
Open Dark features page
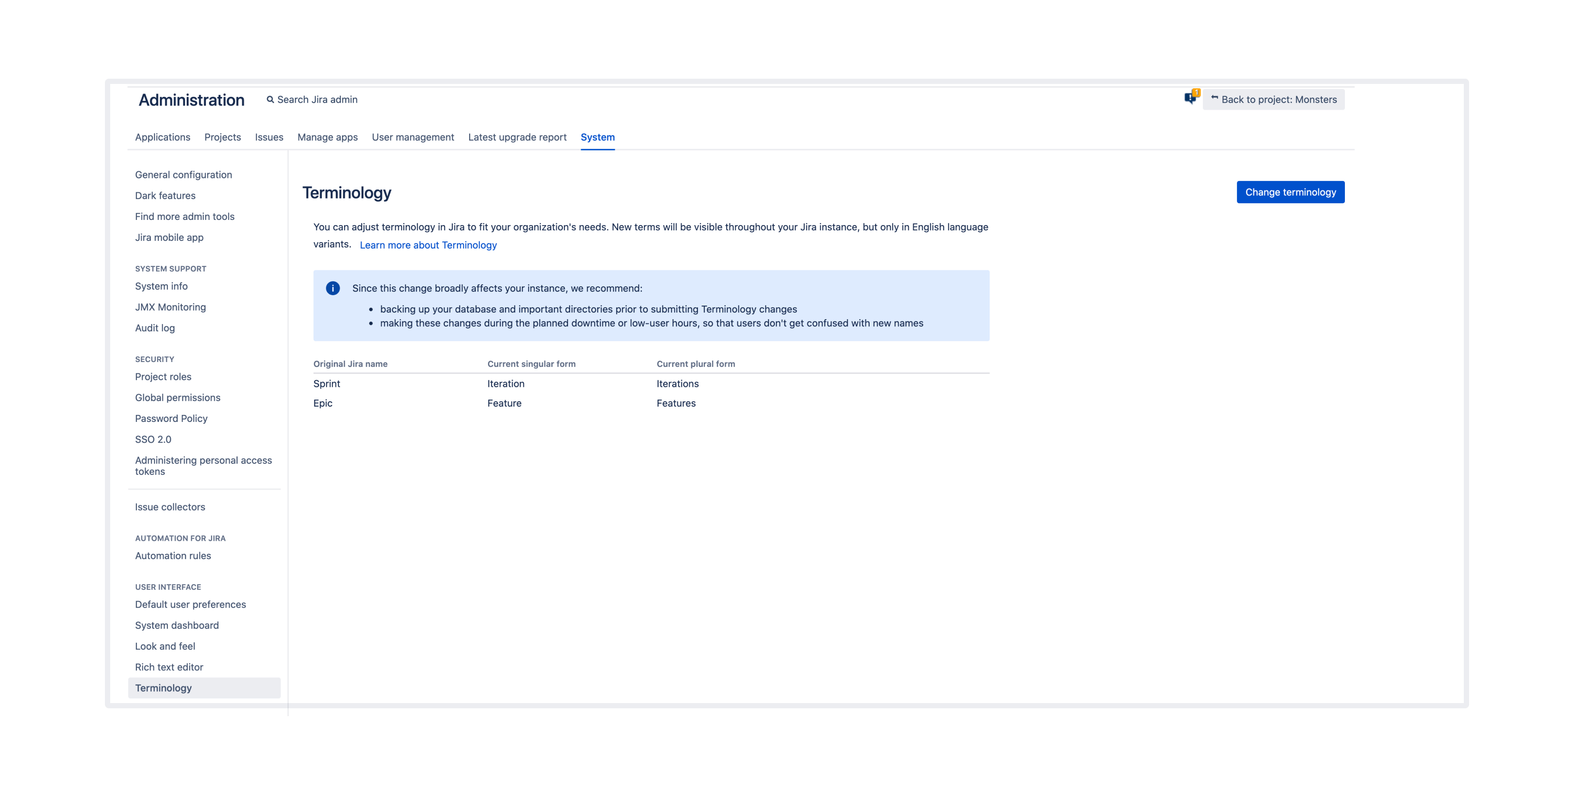(165, 195)
